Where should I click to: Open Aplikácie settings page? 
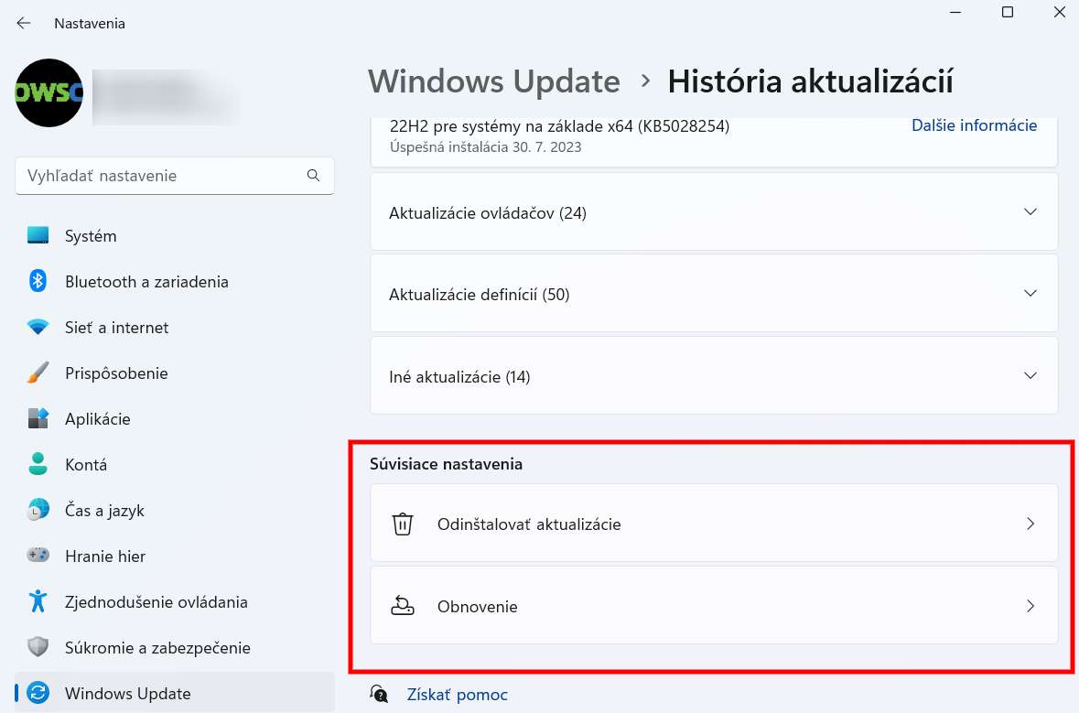(175, 419)
